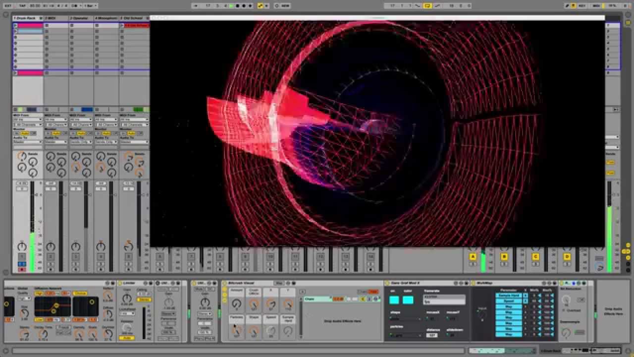Enable the Limiter Auto release button

127,338
